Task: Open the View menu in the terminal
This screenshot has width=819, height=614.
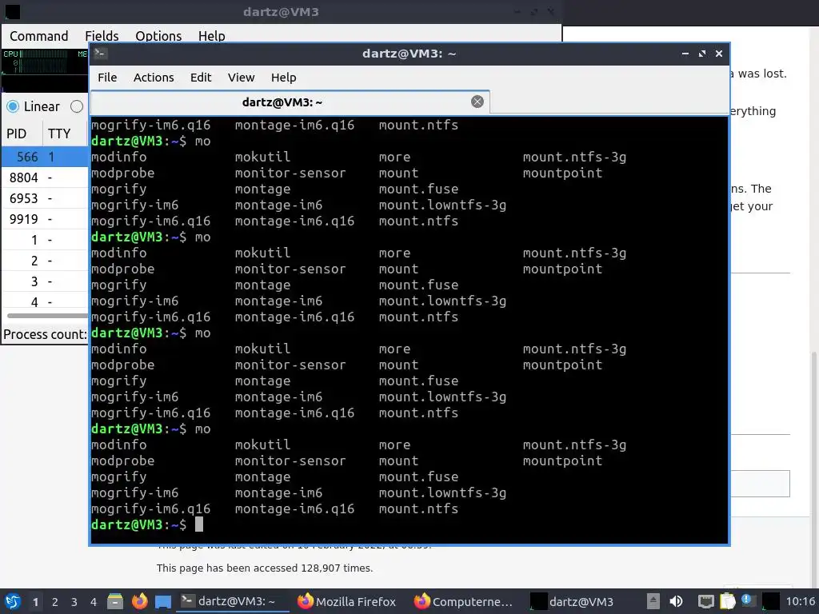Action: point(241,78)
